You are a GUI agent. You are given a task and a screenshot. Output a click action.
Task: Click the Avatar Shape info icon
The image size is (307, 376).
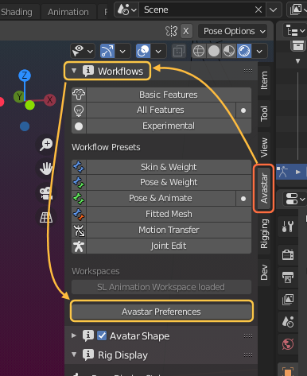(x=88, y=335)
